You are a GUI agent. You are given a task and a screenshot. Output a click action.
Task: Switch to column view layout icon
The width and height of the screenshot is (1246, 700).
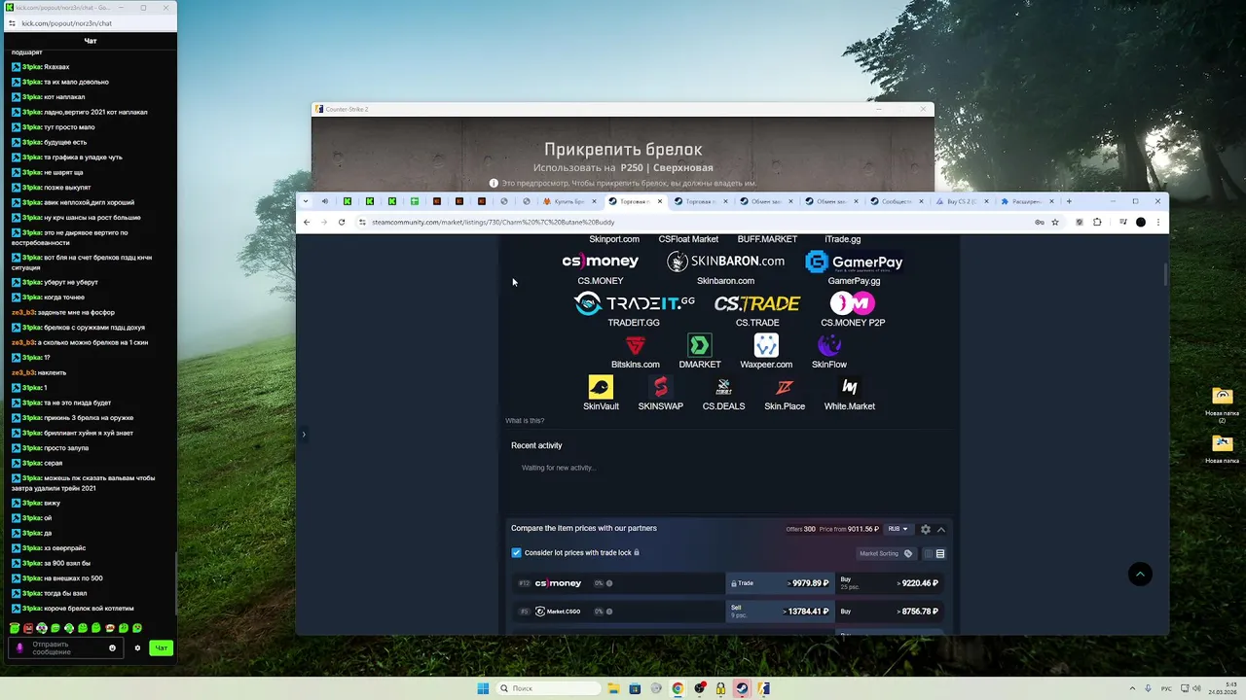pyautogui.click(x=928, y=553)
